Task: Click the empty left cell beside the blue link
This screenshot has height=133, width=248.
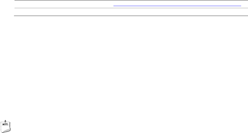Action: (63, 4)
